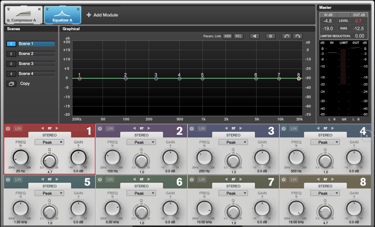Click the undo arrow in Graphical panel
Image resolution: width=375 pixels, height=227 pixels.
tap(287, 36)
